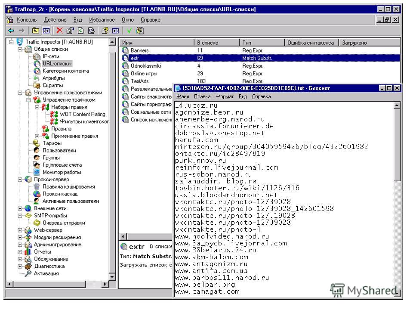Open Тарифы in the tree
413x310 pixels.
click(x=52, y=143)
